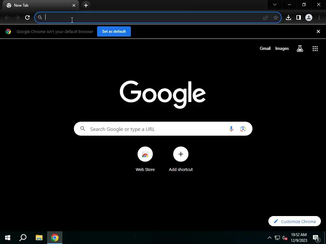326x244 pixels.
Task: Reload the page with the refresh icon
Action: click(x=27, y=18)
